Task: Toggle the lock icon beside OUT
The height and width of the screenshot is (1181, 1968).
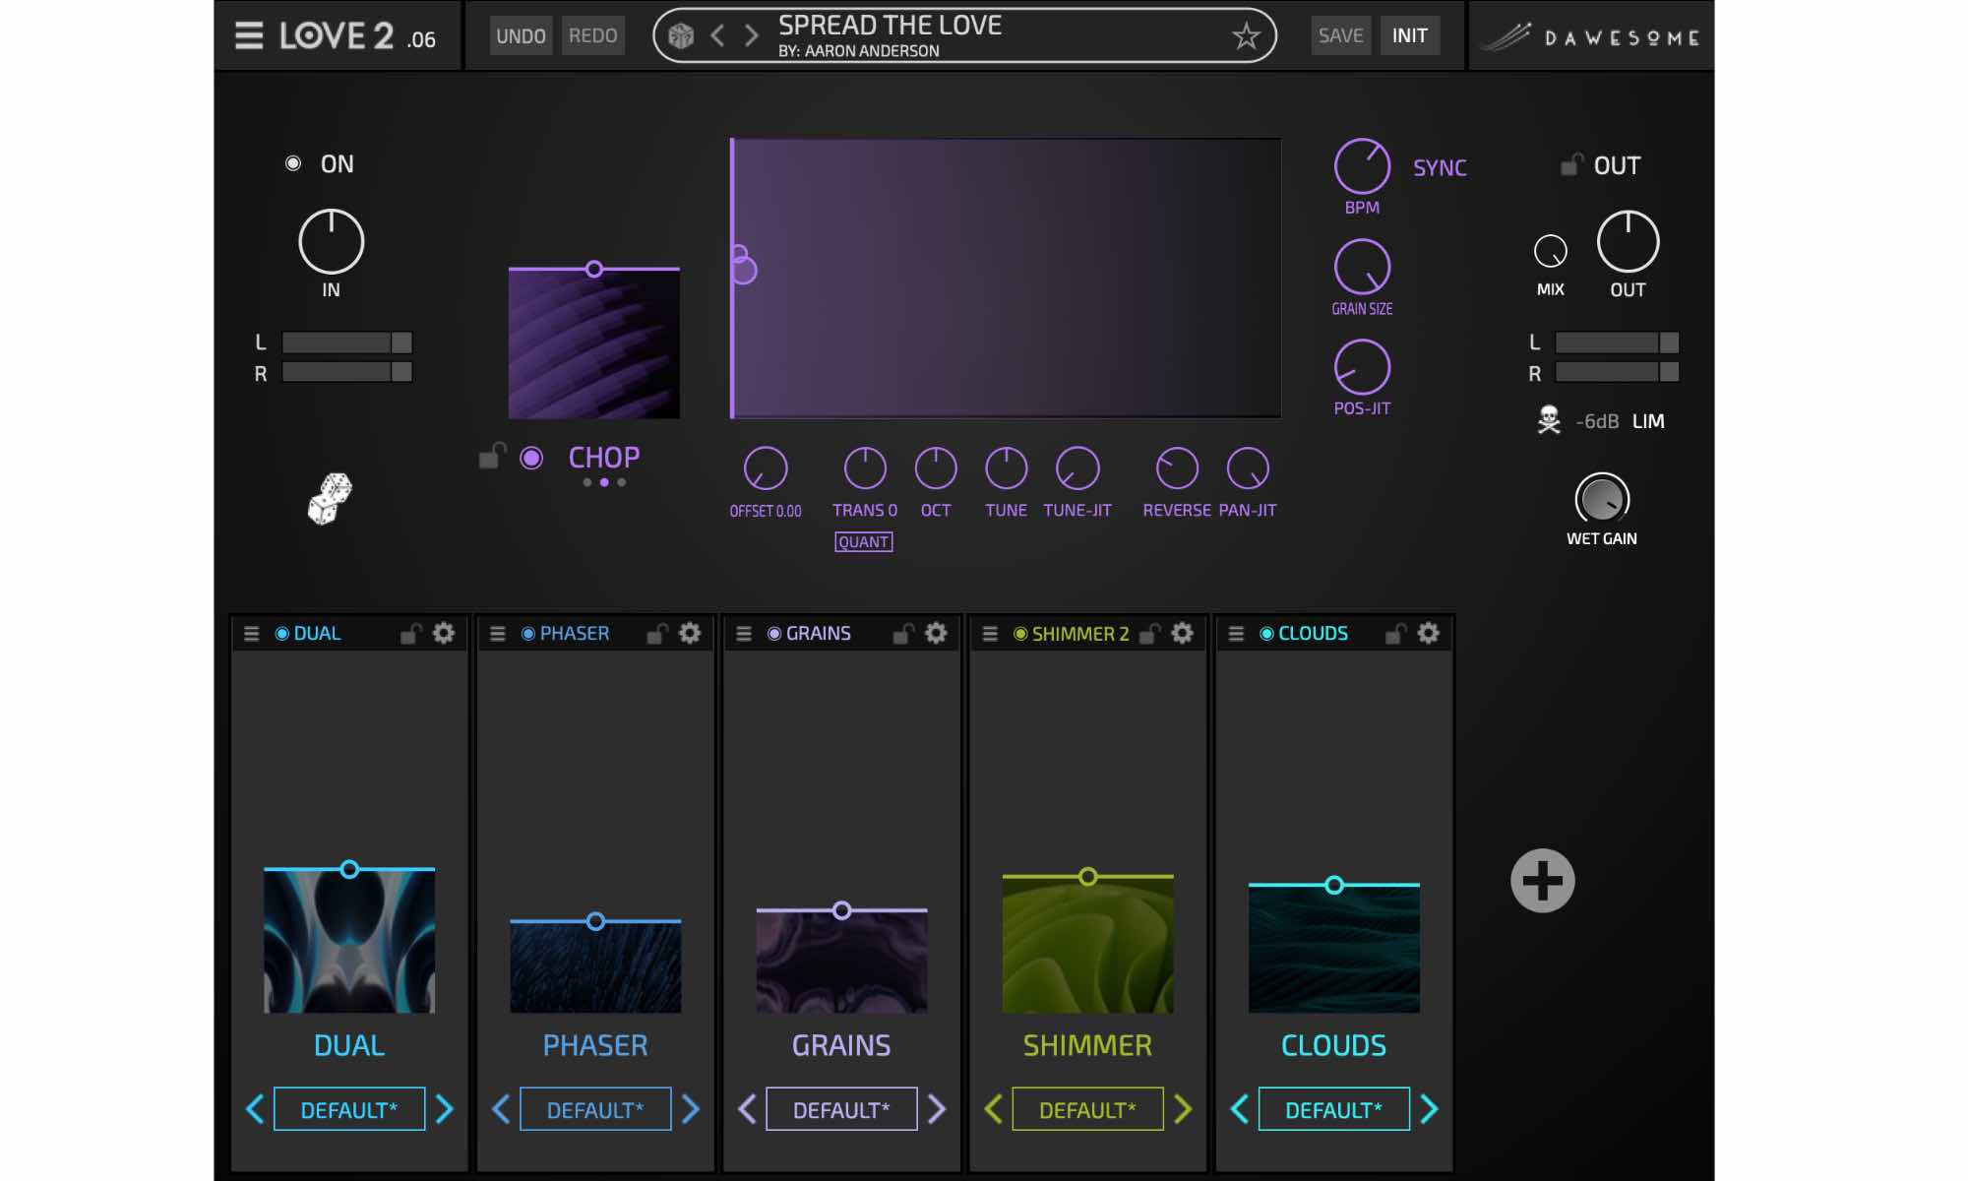Action: [1571, 164]
